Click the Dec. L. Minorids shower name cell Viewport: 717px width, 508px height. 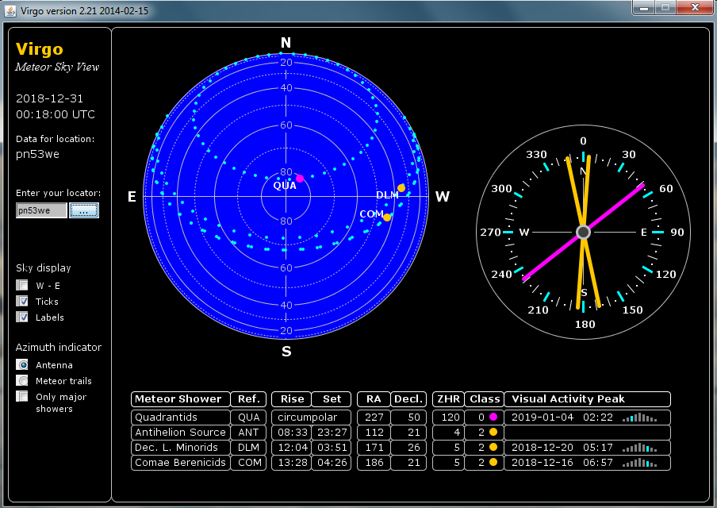tap(181, 448)
